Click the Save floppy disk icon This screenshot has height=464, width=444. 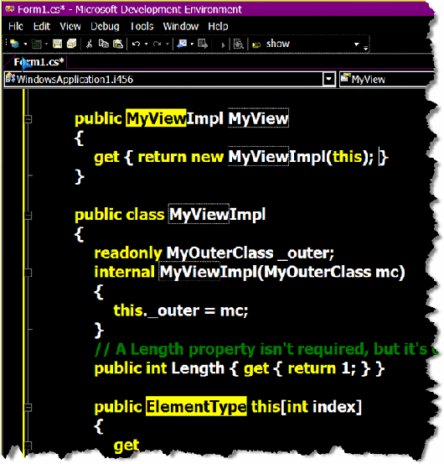click(57, 44)
